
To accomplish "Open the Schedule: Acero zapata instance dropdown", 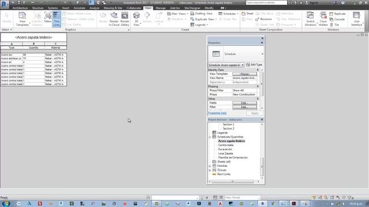I will (x=226, y=65).
